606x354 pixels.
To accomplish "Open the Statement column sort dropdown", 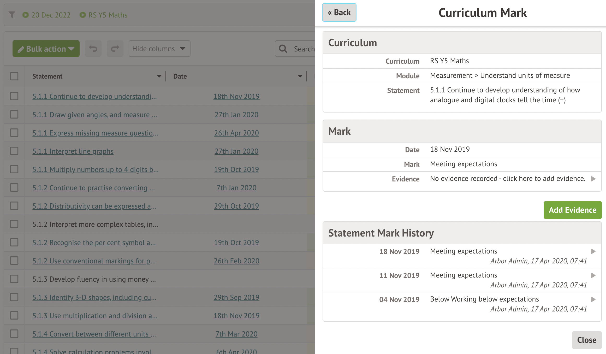I will tap(159, 76).
